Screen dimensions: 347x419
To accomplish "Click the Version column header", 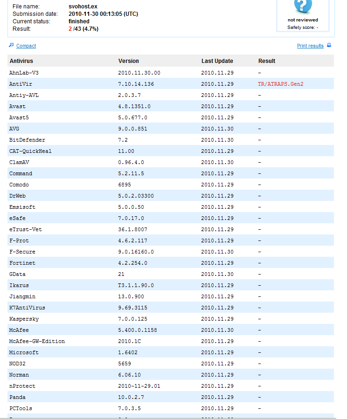I will 129,61.
